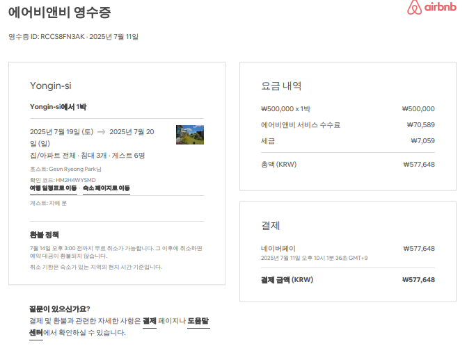Screen dimensions: 467x346
Task: Follow the 결제 page link
Action: [x=150, y=321]
